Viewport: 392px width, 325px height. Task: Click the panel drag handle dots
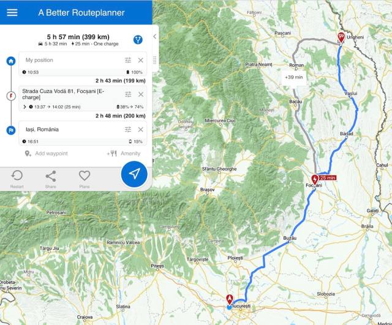155,60
